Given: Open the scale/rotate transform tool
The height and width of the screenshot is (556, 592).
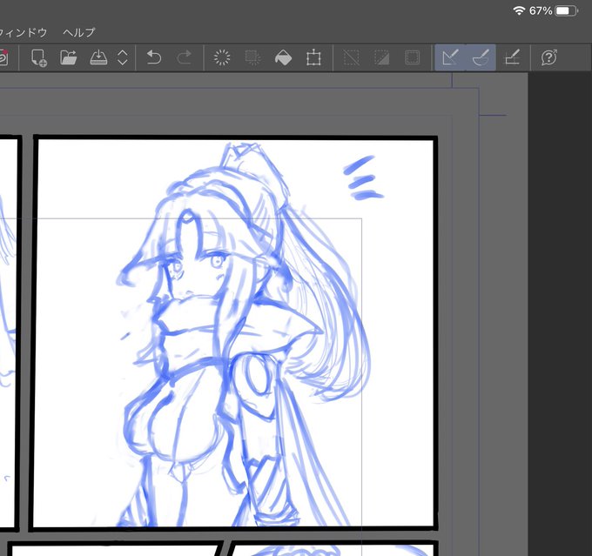Looking at the screenshot, I should tap(313, 57).
